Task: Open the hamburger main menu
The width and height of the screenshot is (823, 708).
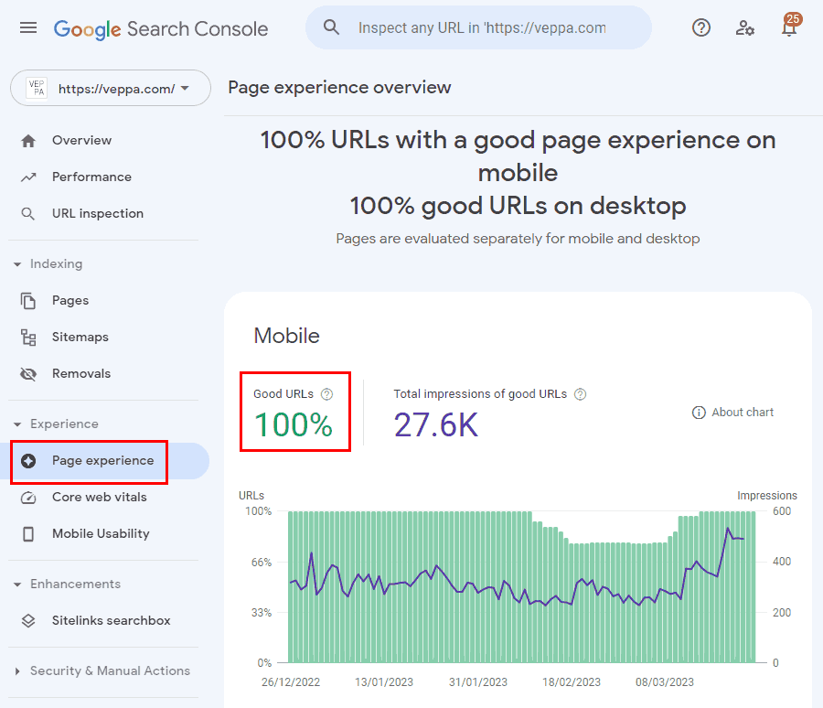Action: [28, 27]
